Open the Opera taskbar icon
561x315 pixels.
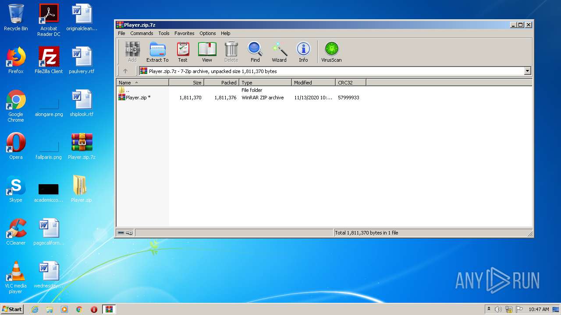point(94,309)
